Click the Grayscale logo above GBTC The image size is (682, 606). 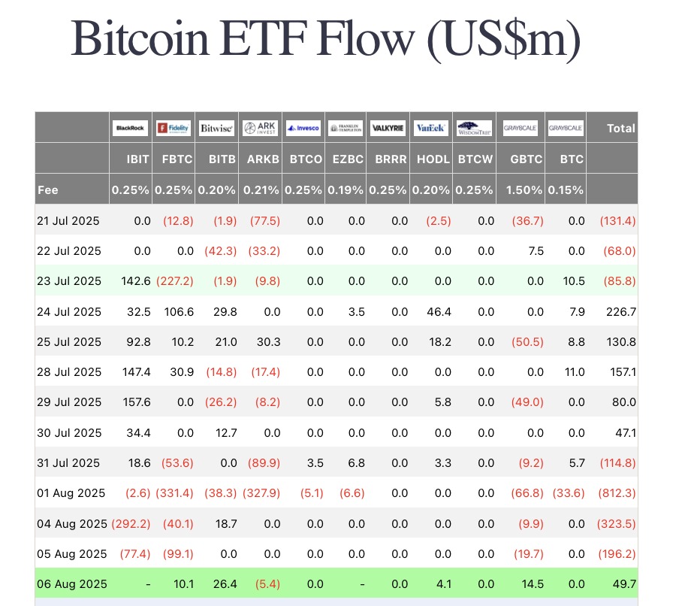click(521, 128)
